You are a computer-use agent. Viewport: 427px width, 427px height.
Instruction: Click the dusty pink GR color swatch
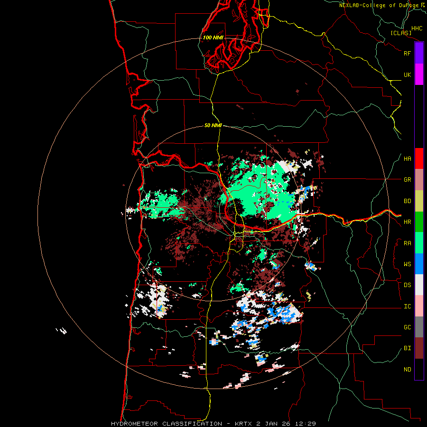coord(419,180)
